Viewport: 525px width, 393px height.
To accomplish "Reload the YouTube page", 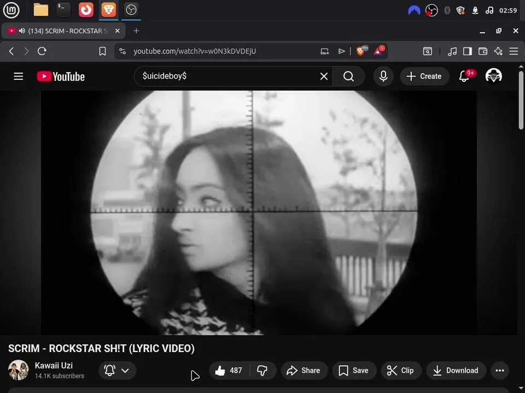I will (42, 51).
